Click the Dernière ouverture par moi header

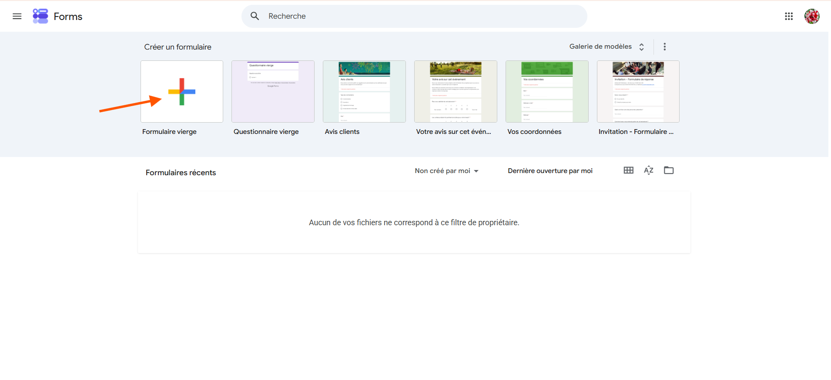click(x=550, y=171)
